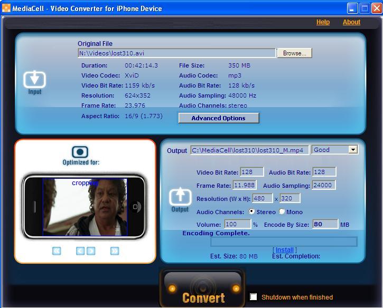Enable Shutdown when finished checkbox
383x308 pixels.
pos(253,297)
